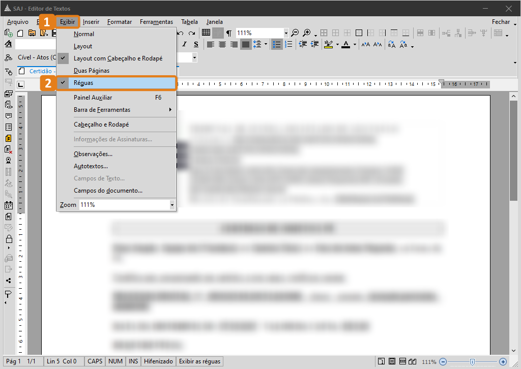Click the tab stop selector at ruler corner
This screenshot has width=521, height=369.
click(20, 84)
